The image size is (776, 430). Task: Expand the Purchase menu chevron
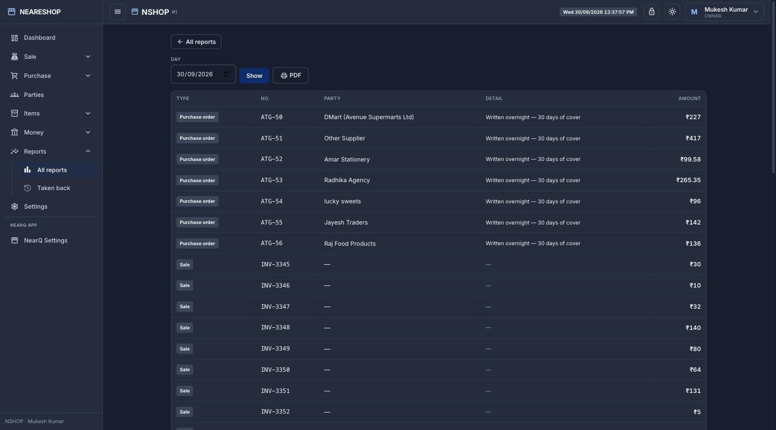(x=88, y=76)
